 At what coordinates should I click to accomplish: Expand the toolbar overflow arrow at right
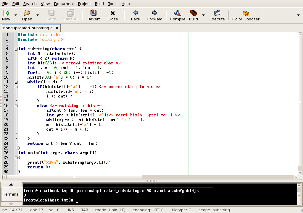(x=298, y=15)
